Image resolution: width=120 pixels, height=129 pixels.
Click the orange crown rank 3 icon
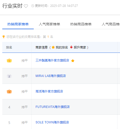9,91
